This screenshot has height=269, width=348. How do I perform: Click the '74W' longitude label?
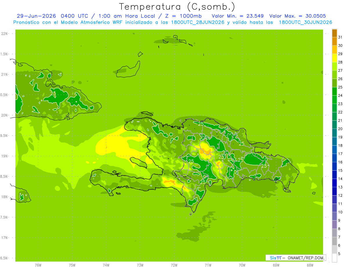[x=106, y=265]
